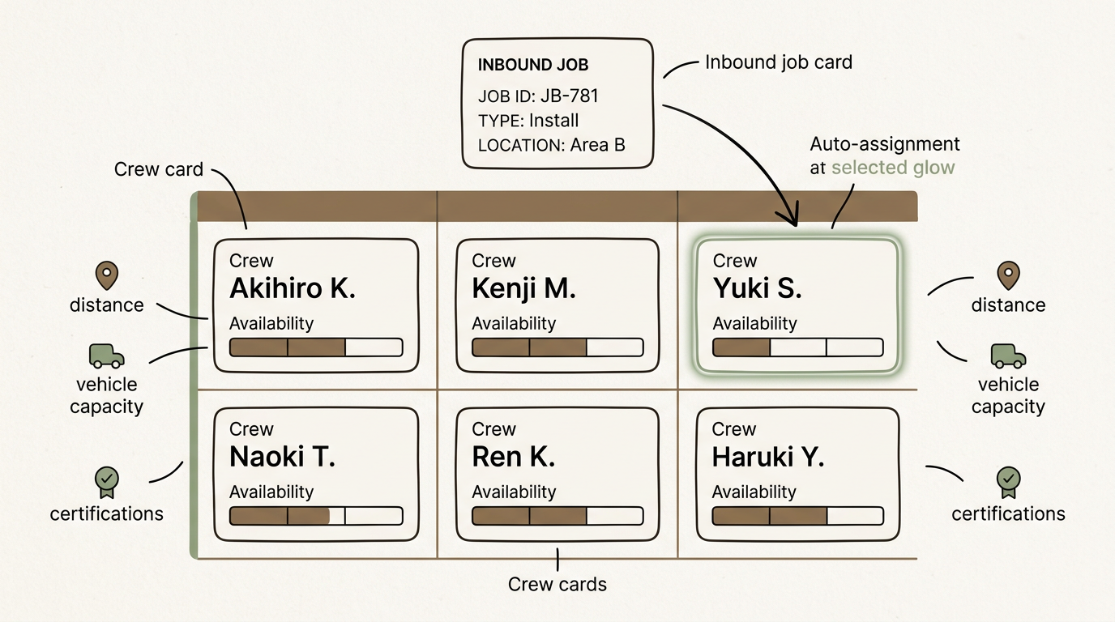Open the Inbound Job card

pyautogui.click(x=557, y=104)
